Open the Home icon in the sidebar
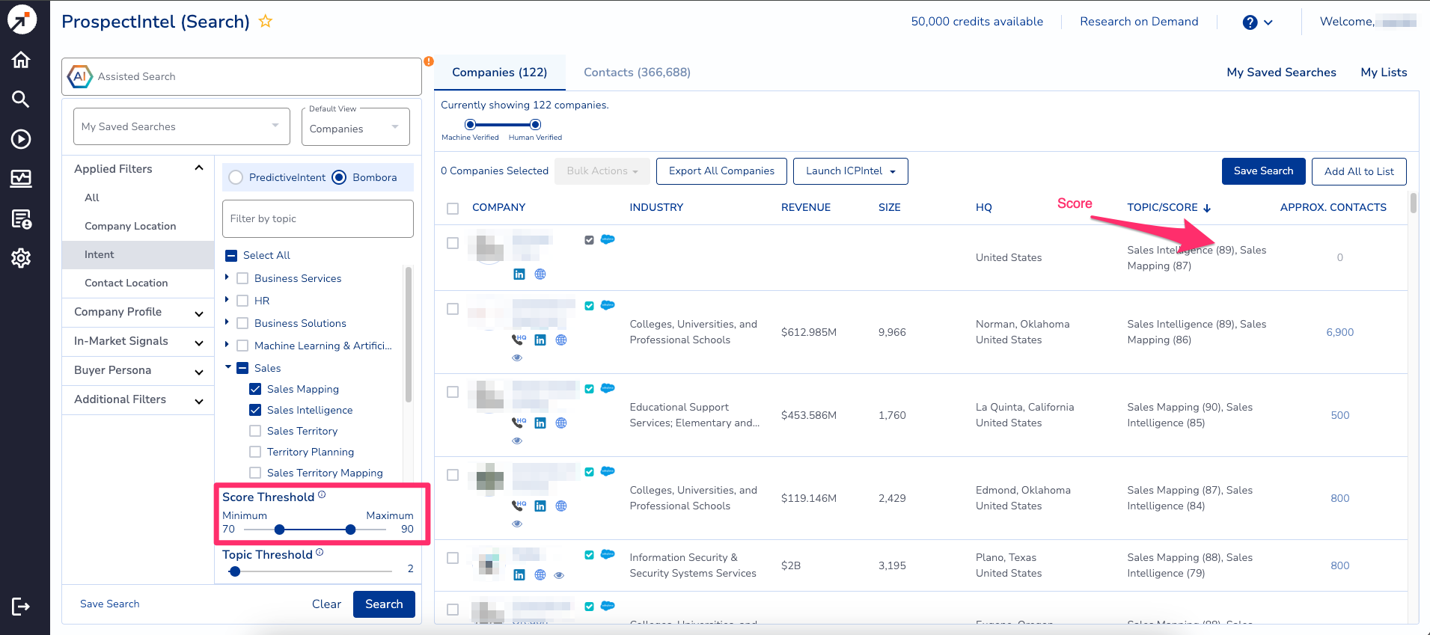 pos(21,60)
